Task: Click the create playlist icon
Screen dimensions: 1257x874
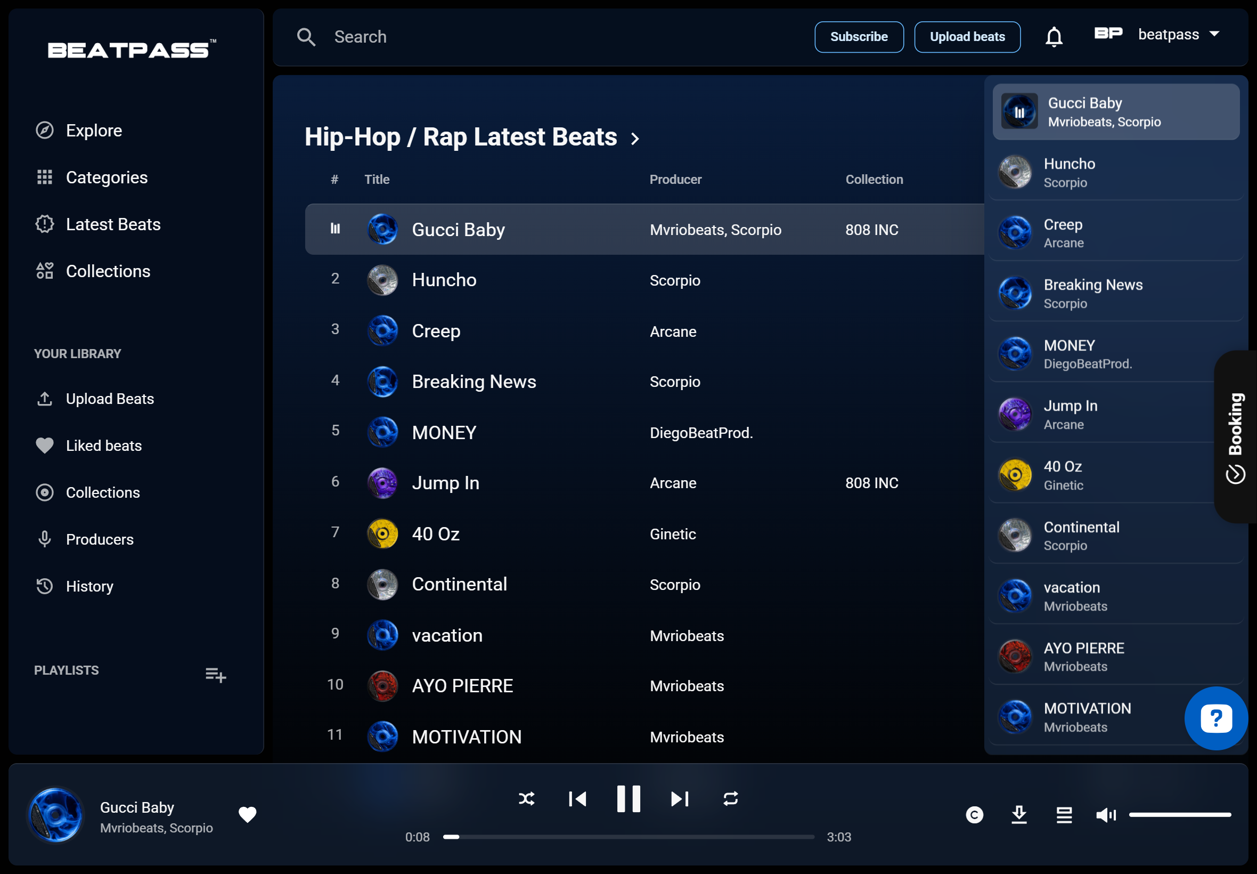Action: 216,675
